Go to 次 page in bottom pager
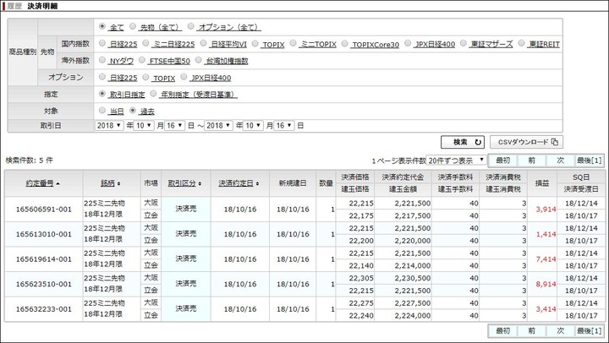 (x=561, y=330)
